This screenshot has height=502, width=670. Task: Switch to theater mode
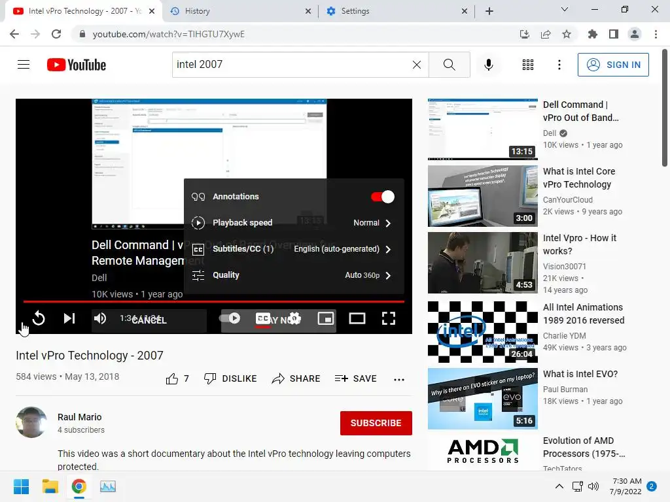[357, 318]
